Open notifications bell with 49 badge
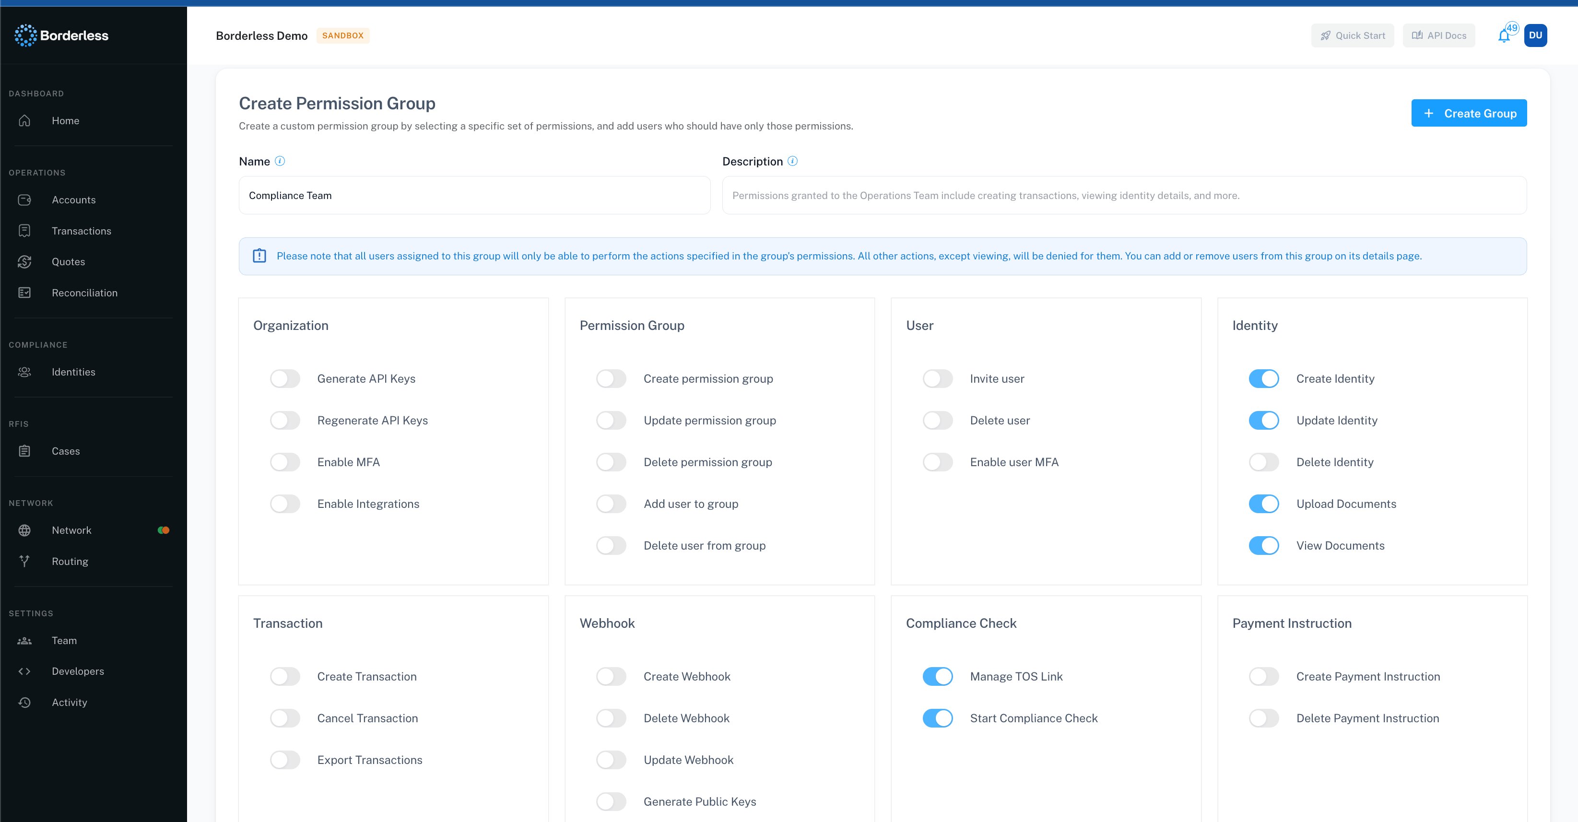Screen dimensions: 1578x822 1505,35
